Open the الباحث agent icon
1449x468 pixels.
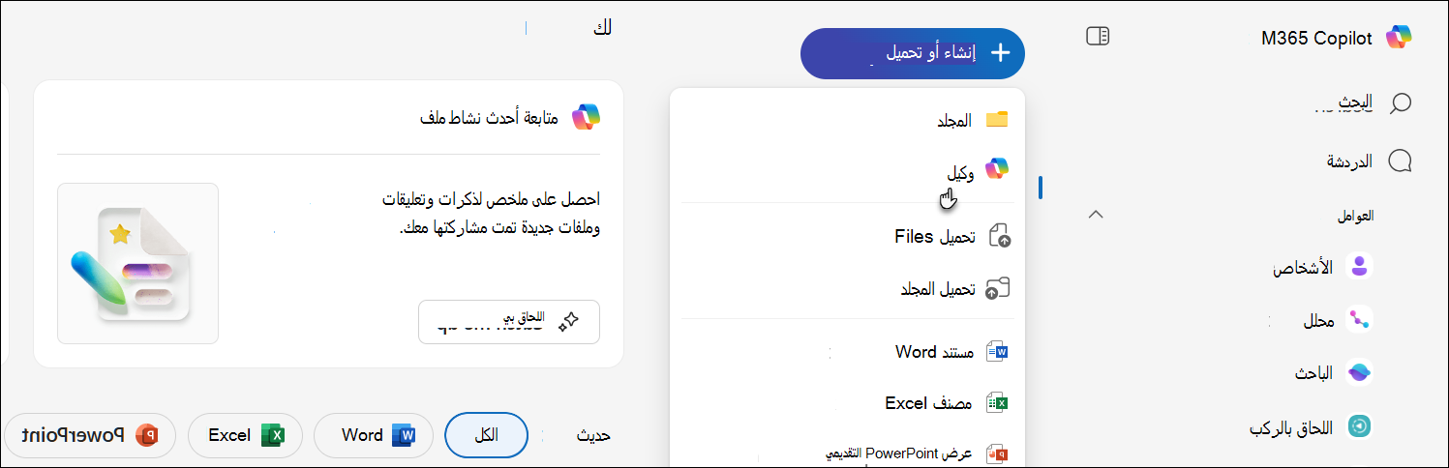(x=1360, y=373)
